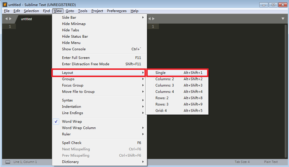Click line number 1 in first pane gutter
Viewport: 289px width, 167px height.
point(10,26)
